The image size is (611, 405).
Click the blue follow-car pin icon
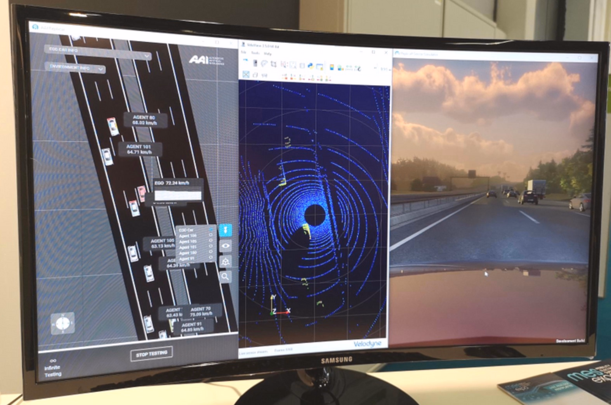coord(226,230)
